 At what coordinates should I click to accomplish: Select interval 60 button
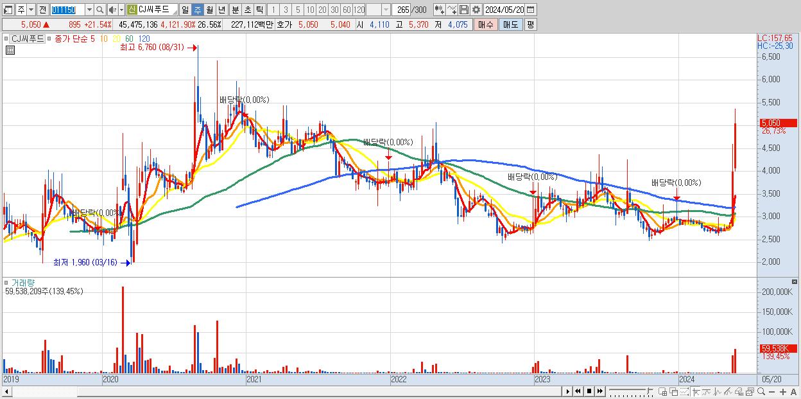pyautogui.click(x=347, y=10)
